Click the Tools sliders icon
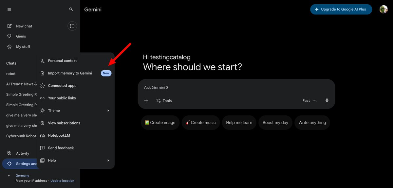The width and height of the screenshot is (393, 188). [159, 101]
